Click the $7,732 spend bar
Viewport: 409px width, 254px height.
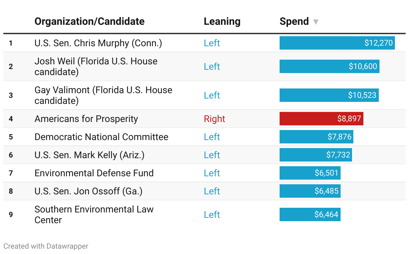pos(315,155)
